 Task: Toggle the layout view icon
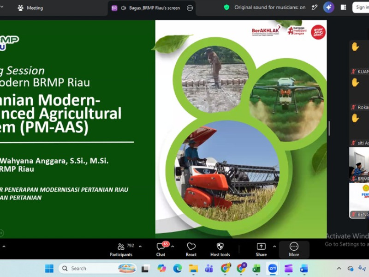(x=343, y=7)
